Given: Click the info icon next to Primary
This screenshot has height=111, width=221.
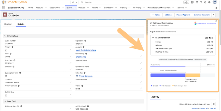Looking at the screenshot, I should click(12, 47).
